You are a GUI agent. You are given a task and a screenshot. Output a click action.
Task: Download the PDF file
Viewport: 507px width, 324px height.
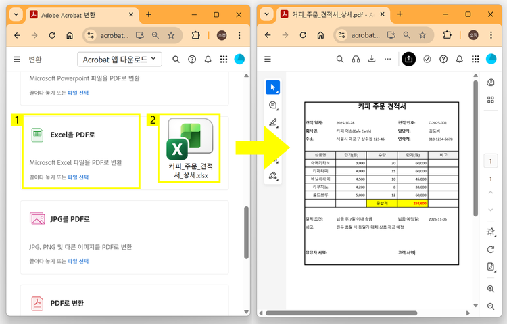coord(372,59)
